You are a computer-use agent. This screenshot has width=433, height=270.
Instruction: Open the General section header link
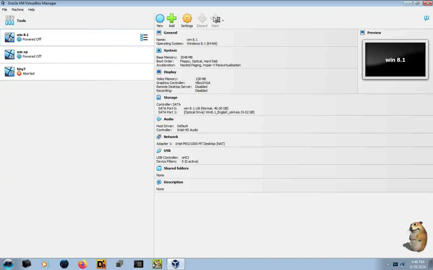[170, 33]
